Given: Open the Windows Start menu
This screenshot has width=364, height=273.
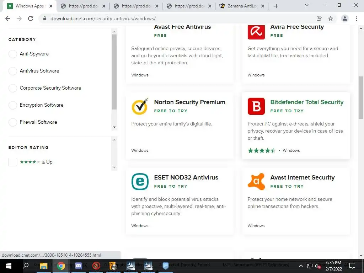Looking at the screenshot, I should pos(9,266).
